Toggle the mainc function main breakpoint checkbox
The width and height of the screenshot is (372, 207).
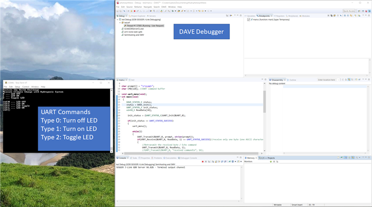249,20
